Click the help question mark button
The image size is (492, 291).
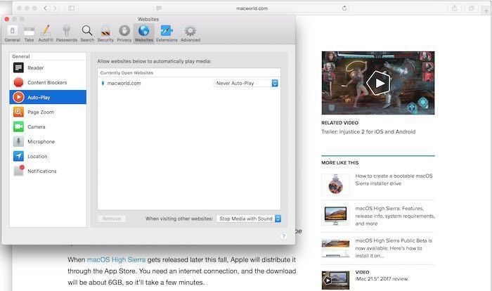coord(283,236)
